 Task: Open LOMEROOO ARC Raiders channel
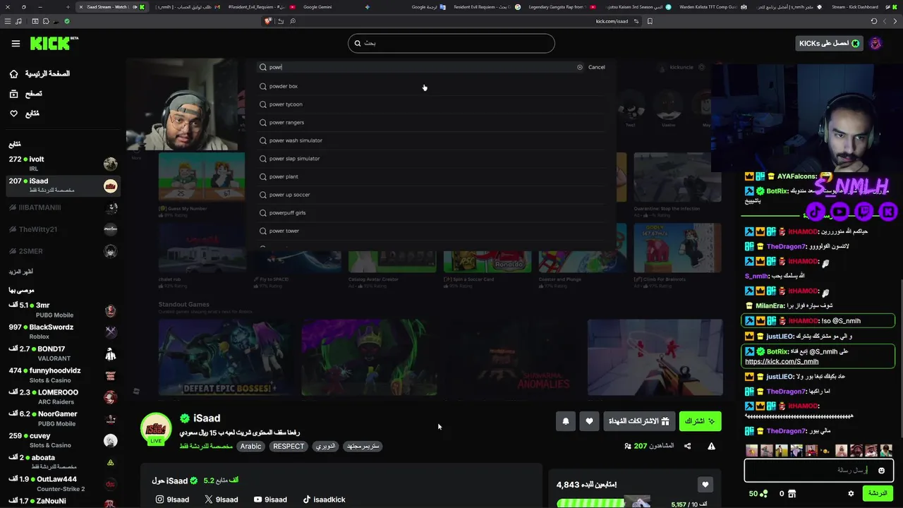[62, 397]
